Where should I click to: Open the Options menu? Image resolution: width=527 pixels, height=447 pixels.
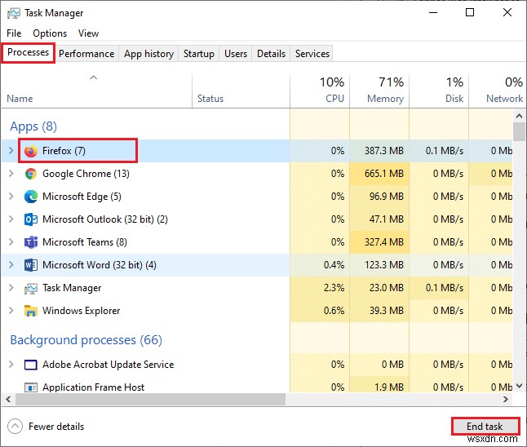pos(50,33)
